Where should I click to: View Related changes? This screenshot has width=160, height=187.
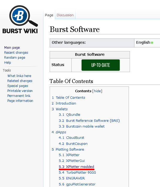20,81
